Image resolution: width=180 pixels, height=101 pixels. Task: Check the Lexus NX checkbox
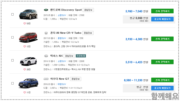point(13,60)
